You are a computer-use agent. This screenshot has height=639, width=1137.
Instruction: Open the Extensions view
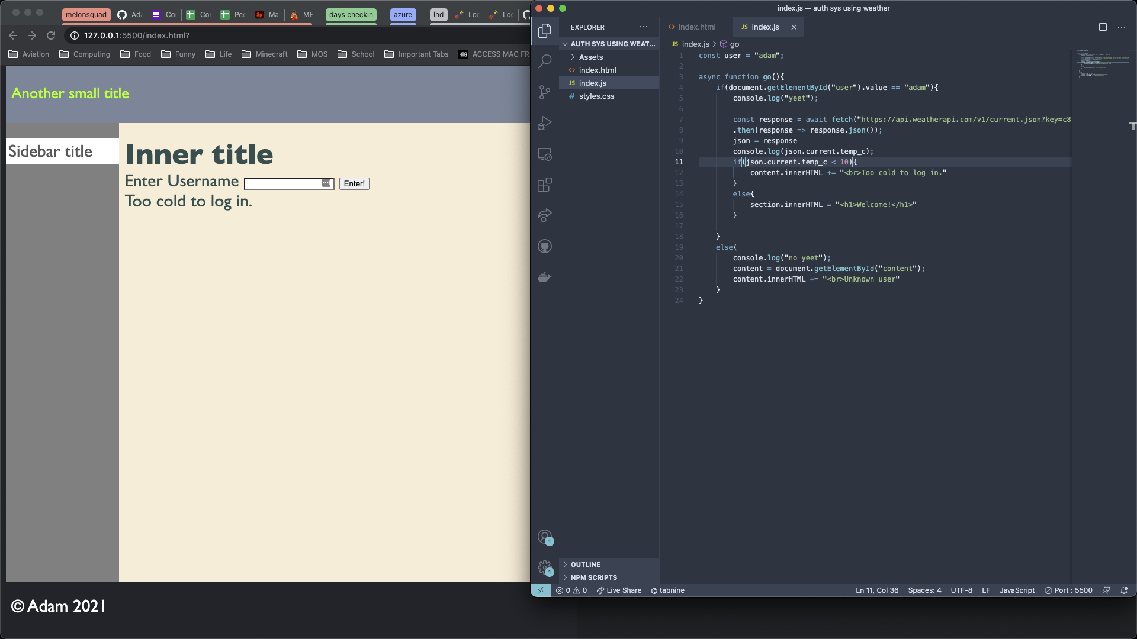[x=544, y=185]
